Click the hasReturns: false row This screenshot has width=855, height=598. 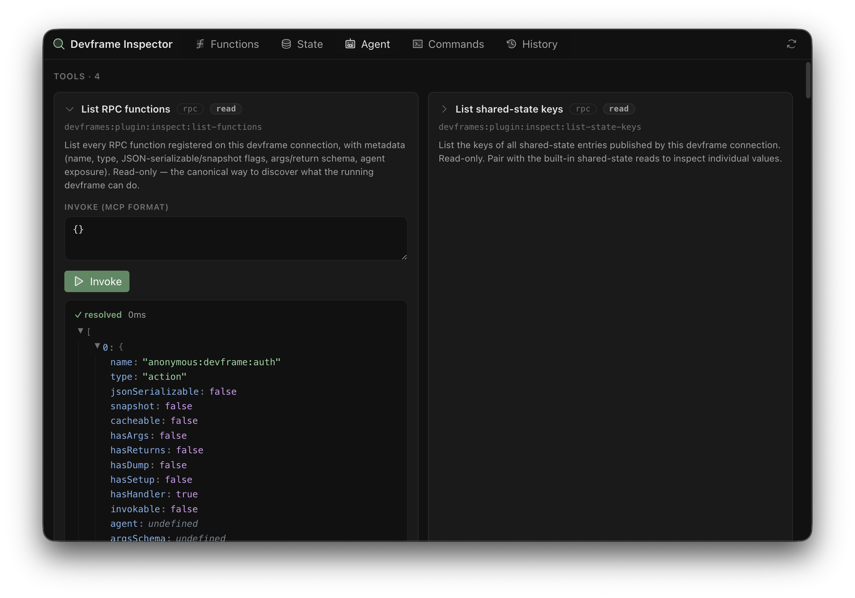pos(157,450)
